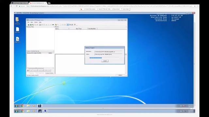Click the Status field in Memory Progress dialog
Image resolution: width=209 pixels, height=117 pixels.
coord(108,54)
